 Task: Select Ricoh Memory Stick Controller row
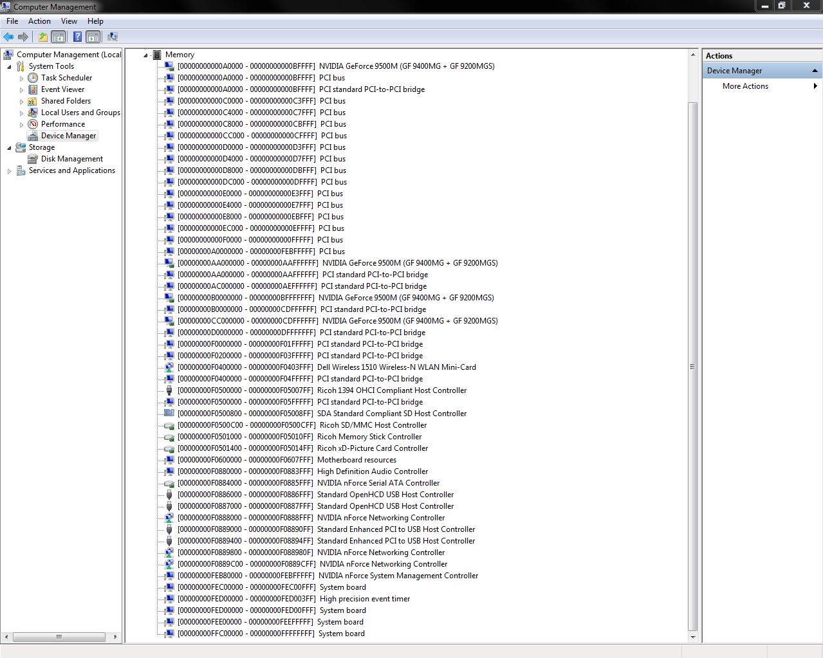tap(299, 437)
